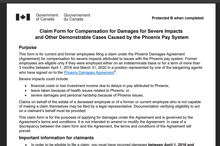Click the 'Gouvernement du Canada' French wordmark
Screen dimensions: 220x146
(77, 17)
